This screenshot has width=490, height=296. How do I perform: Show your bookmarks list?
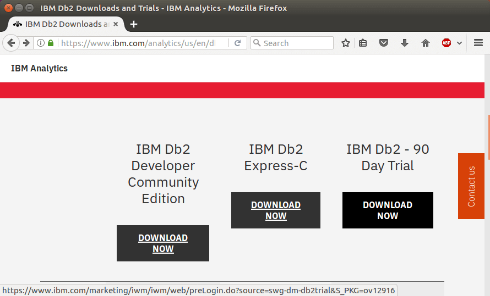click(363, 43)
